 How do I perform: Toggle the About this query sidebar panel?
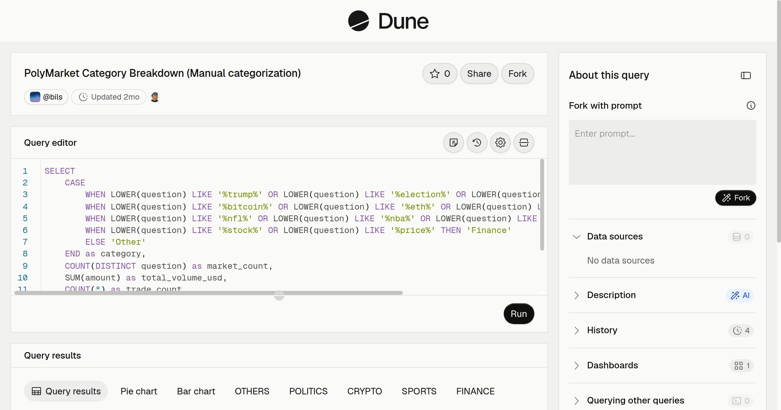(746, 75)
